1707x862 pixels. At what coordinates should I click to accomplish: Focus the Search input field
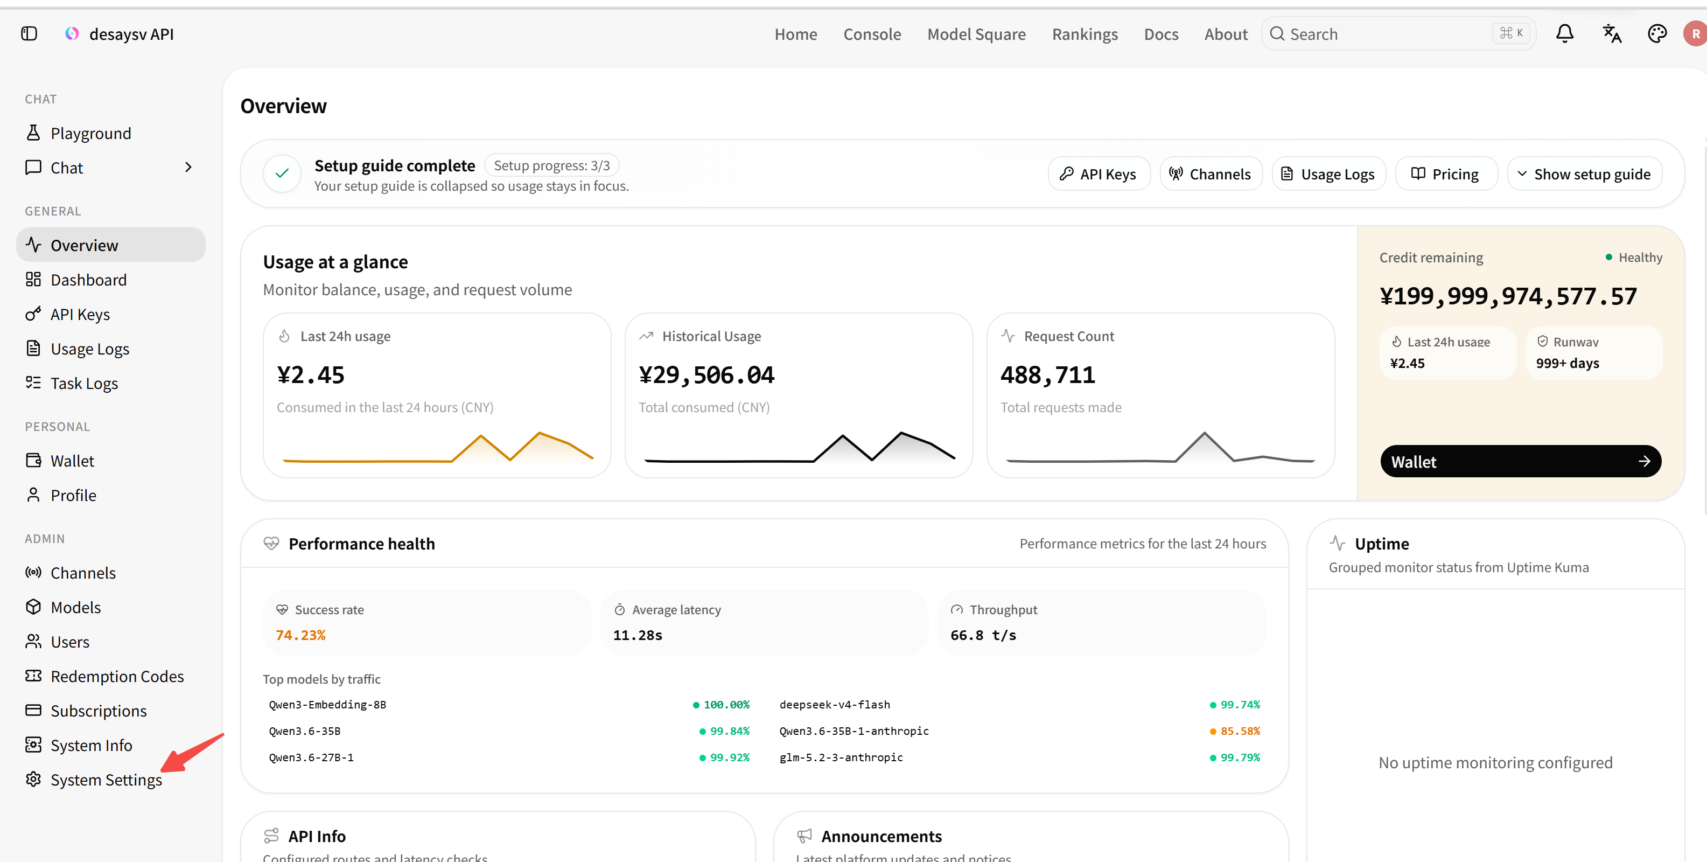point(1398,34)
